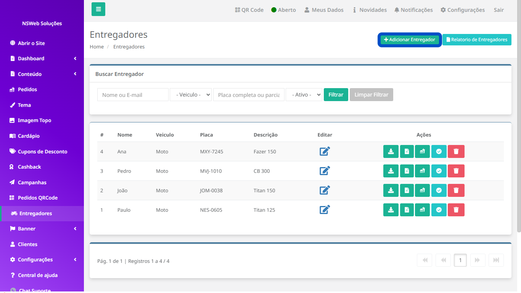Viewport: 521px width, 293px height.
Task: Click the burger orders icon for Ana
Action: 422,151
